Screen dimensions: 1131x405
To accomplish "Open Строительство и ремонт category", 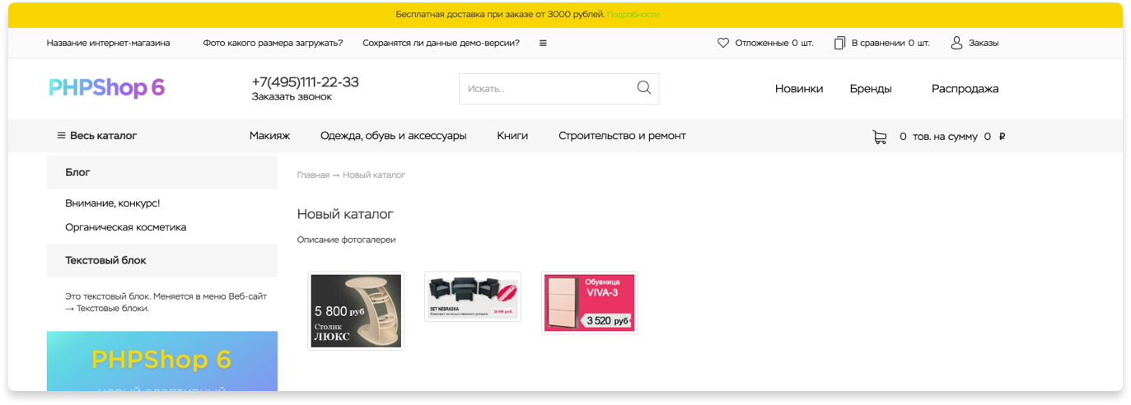I will (x=622, y=136).
